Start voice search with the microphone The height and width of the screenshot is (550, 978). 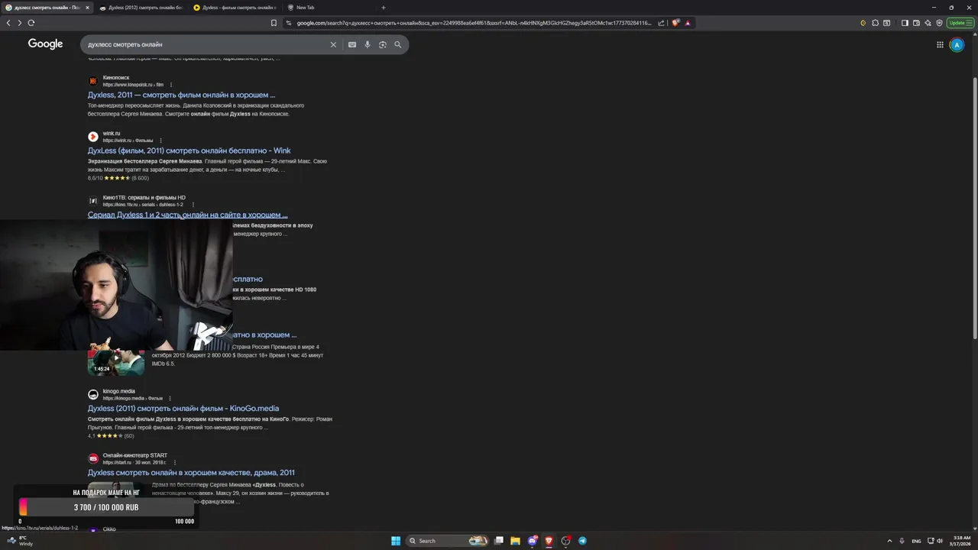368,44
